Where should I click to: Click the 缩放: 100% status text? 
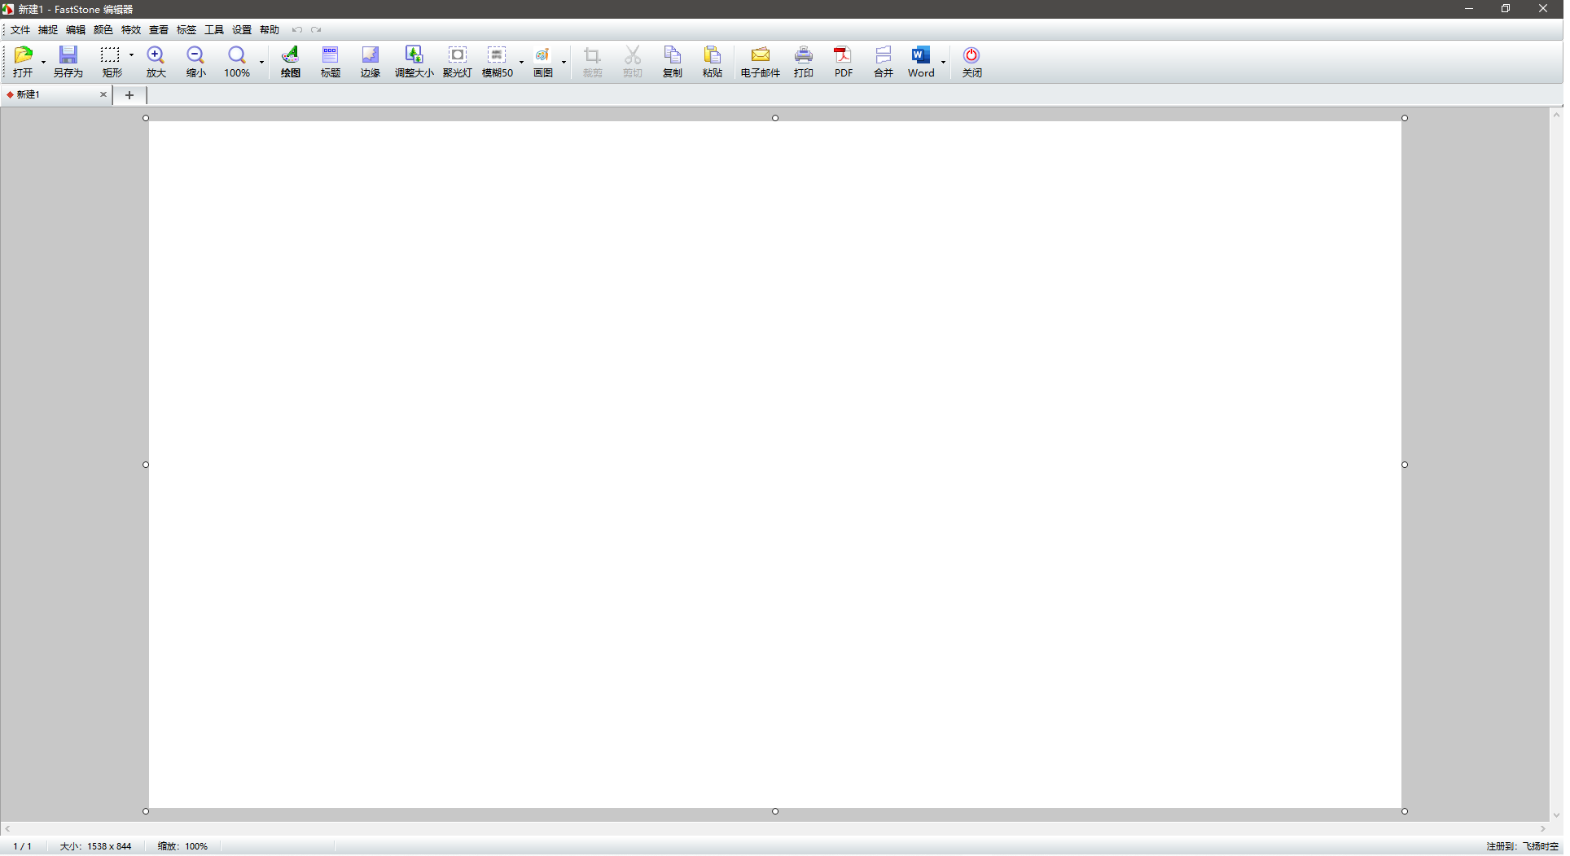(x=182, y=846)
